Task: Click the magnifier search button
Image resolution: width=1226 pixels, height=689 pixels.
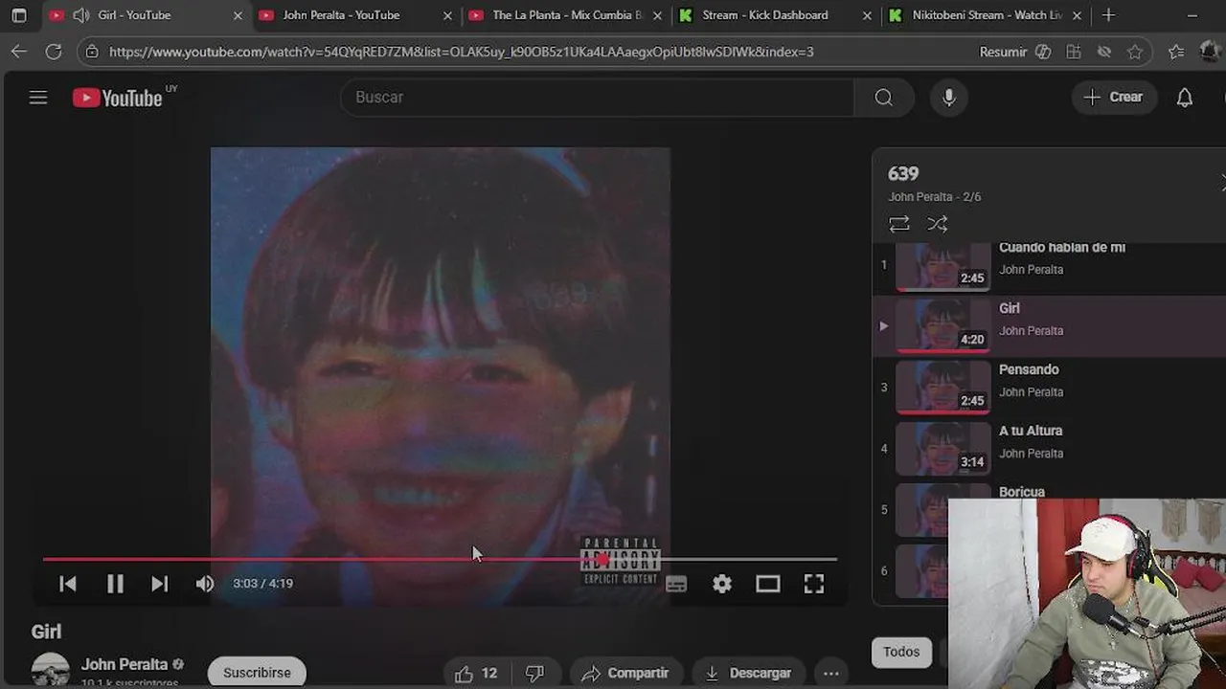Action: pyautogui.click(x=883, y=98)
